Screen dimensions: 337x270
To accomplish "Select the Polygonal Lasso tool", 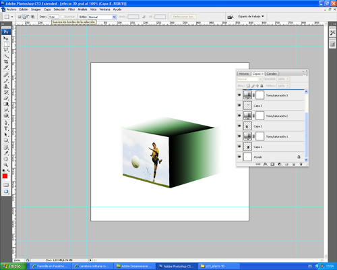I will (6, 50).
